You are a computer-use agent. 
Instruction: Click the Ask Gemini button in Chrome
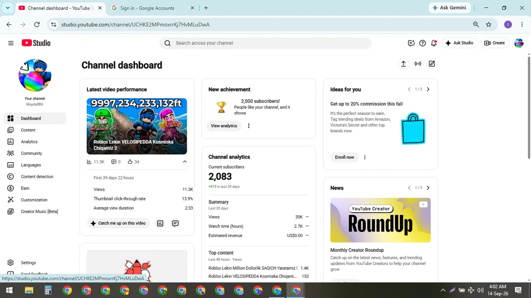[449, 8]
